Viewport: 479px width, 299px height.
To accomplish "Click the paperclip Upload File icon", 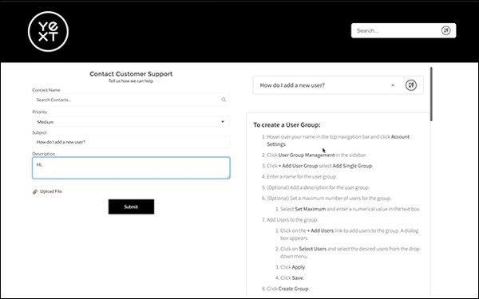I will click(35, 191).
